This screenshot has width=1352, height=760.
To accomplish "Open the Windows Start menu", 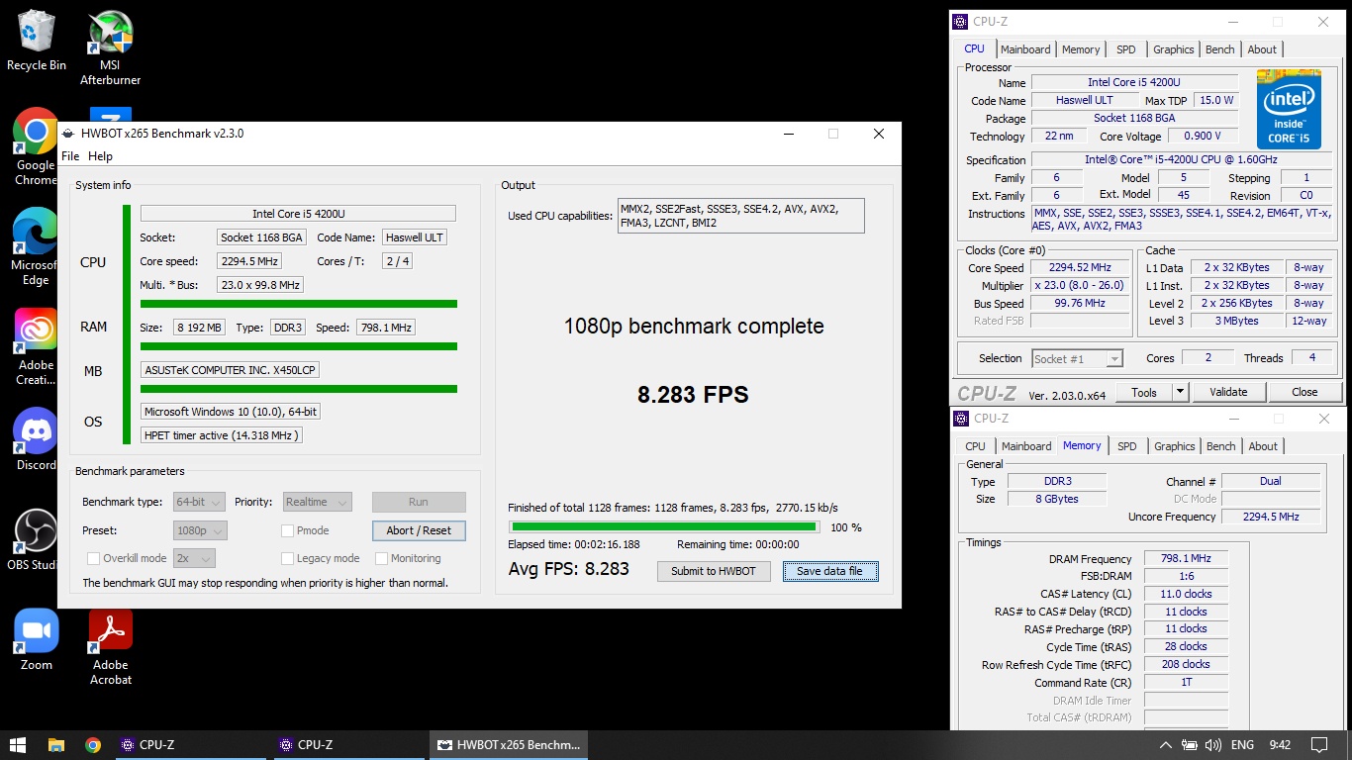I will tap(18, 745).
